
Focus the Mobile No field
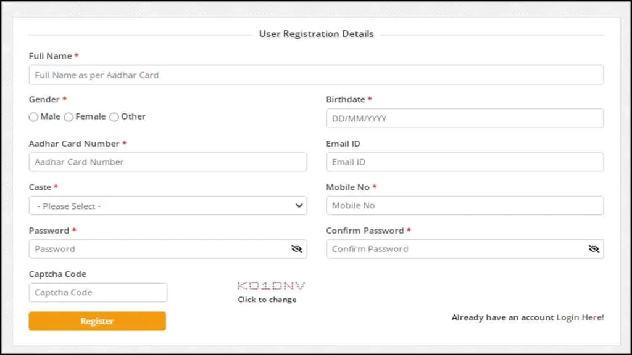[x=464, y=205]
